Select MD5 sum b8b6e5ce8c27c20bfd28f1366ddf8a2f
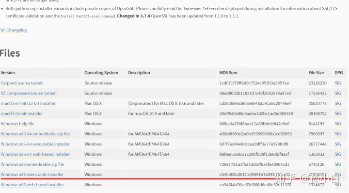 [x=254, y=154]
